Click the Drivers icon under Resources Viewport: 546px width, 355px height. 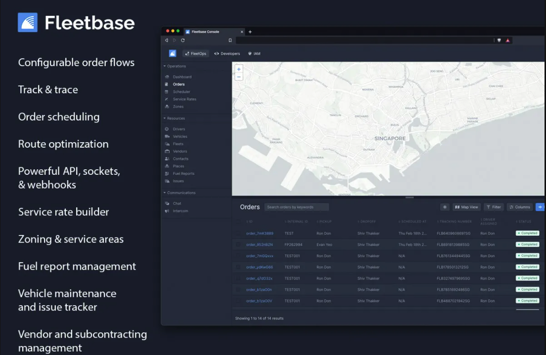coord(167,129)
